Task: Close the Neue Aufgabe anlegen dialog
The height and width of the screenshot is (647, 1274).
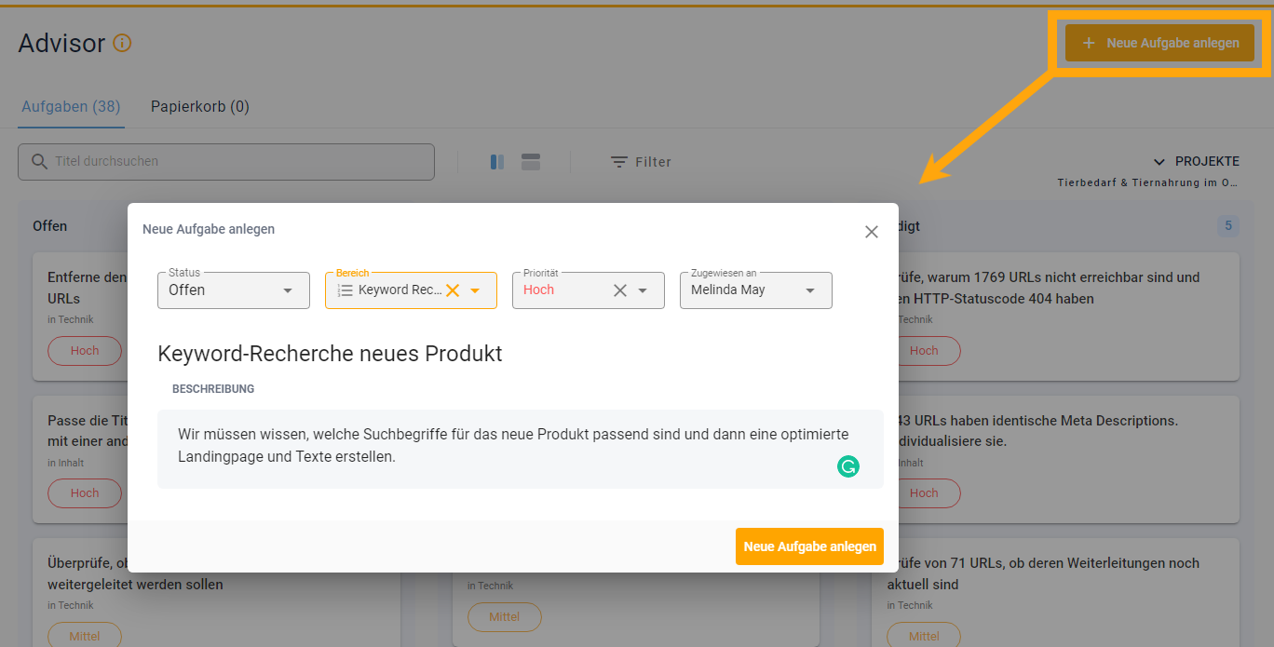Action: coord(872,232)
